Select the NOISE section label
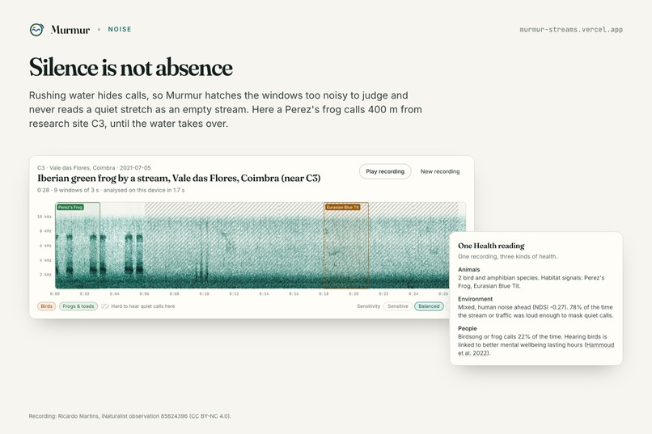The width and height of the screenshot is (652, 434). (x=120, y=29)
